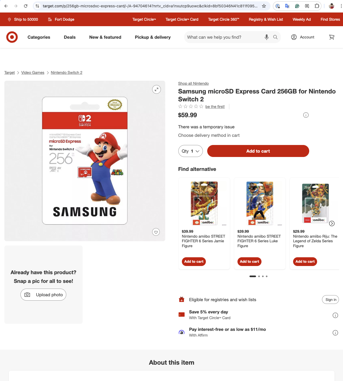343x381 pixels.
Task: Open the Categories menu
Action: pos(39,37)
